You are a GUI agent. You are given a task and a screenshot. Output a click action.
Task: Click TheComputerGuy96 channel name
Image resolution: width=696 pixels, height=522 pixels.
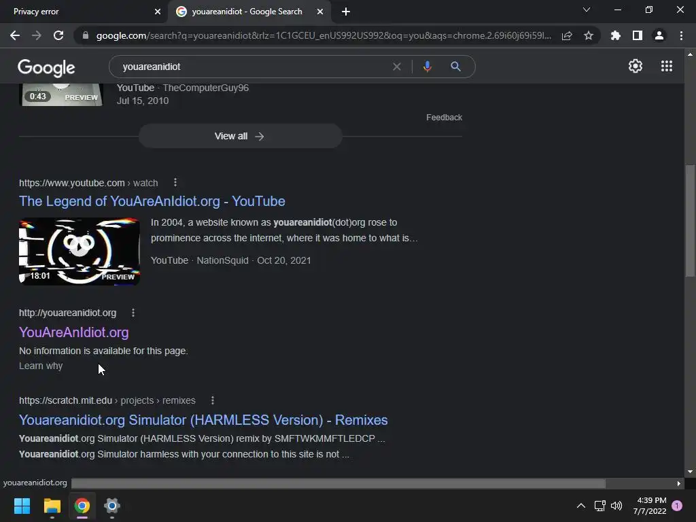(205, 88)
